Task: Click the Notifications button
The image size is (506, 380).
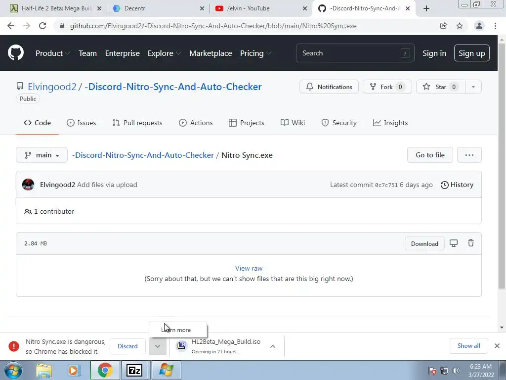Action: coord(329,87)
